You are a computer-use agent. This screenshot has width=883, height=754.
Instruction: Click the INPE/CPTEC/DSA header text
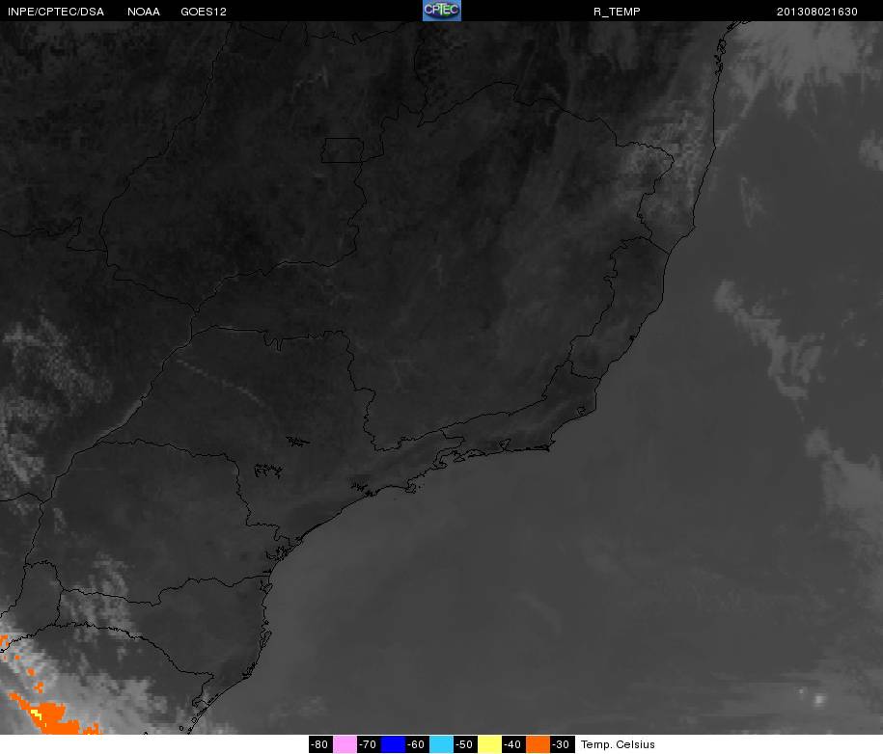coord(55,12)
